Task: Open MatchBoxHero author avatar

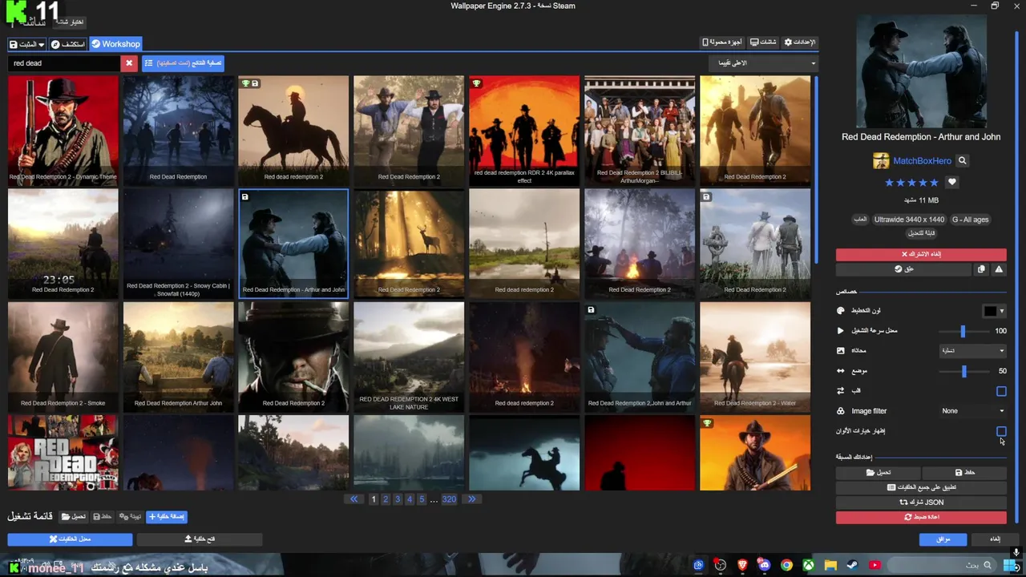Action: point(881,161)
